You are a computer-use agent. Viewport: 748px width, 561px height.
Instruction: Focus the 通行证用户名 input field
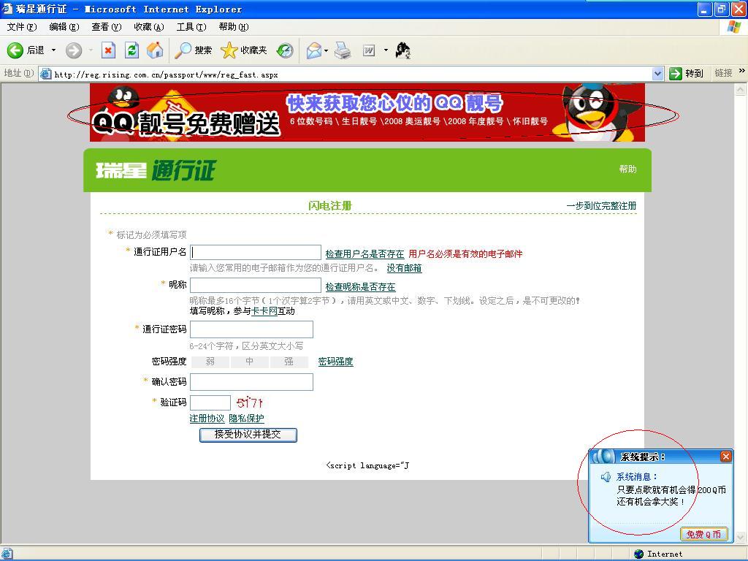pyautogui.click(x=256, y=252)
